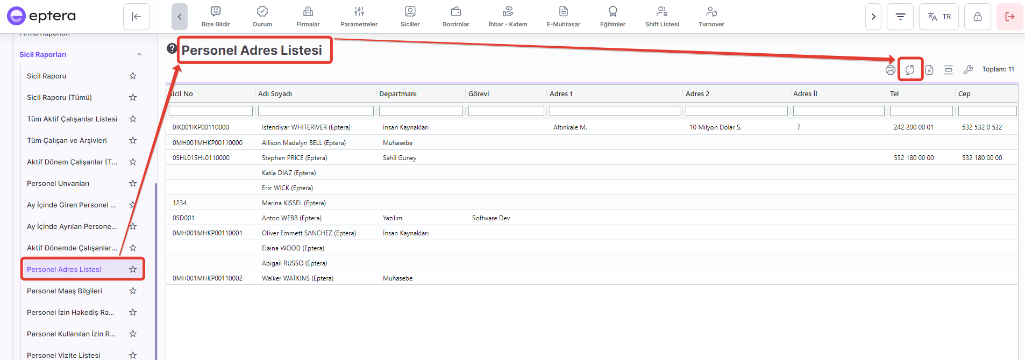Collapse the left sidebar panel
Screen dimensions: 1025x360
pyautogui.click(x=137, y=17)
